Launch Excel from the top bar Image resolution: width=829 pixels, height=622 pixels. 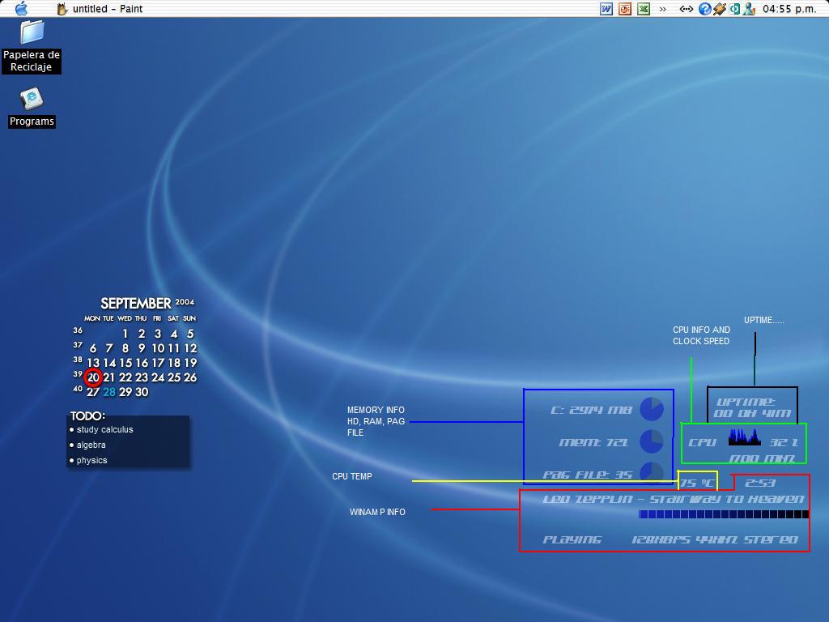(644, 9)
